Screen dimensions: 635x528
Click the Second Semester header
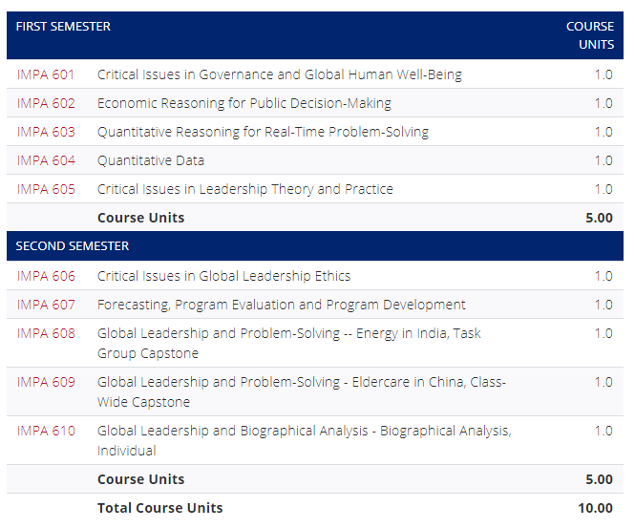(x=73, y=246)
